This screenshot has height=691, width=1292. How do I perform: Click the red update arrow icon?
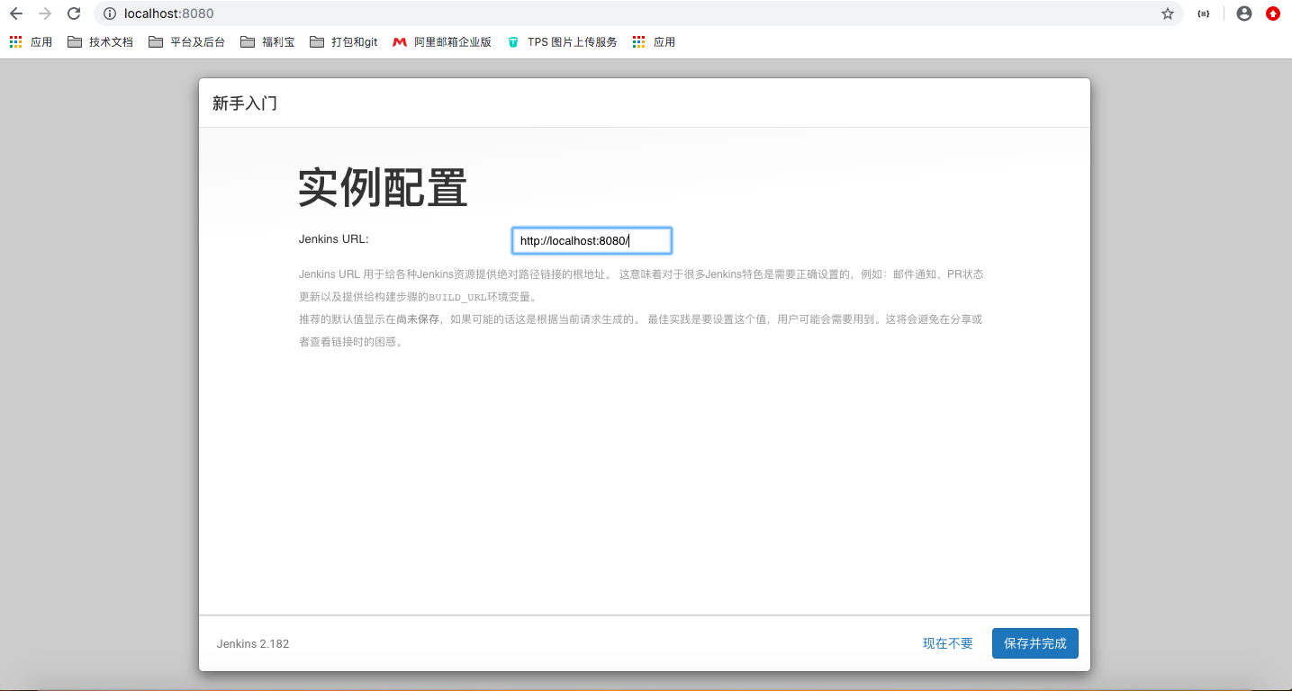(1273, 13)
